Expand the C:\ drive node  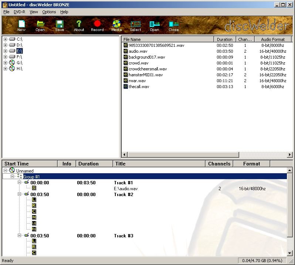(x=5, y=39)
